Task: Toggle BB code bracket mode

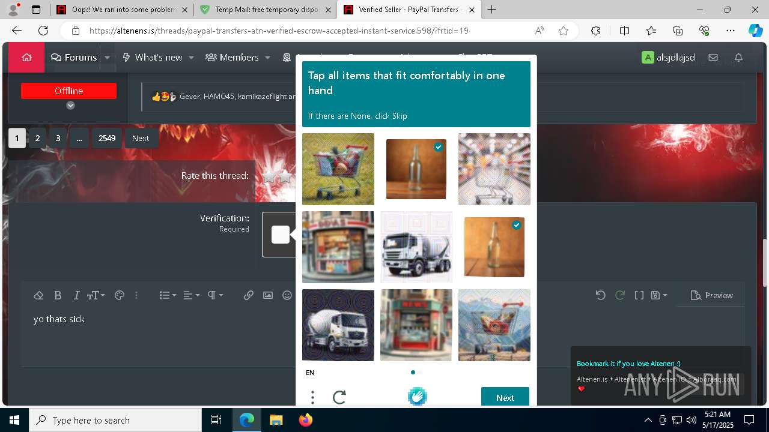Action: (x=639, y=295)
